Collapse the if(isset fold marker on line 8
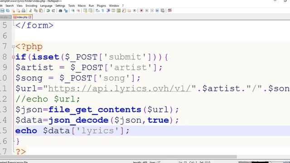 click(x=13, y=58)
